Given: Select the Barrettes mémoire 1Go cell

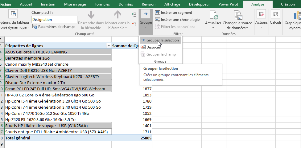Looking at the screenshot, I should [58, 58].
